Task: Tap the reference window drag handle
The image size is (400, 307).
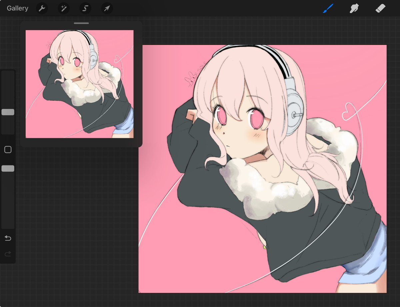Action: (x=81, y=23)
